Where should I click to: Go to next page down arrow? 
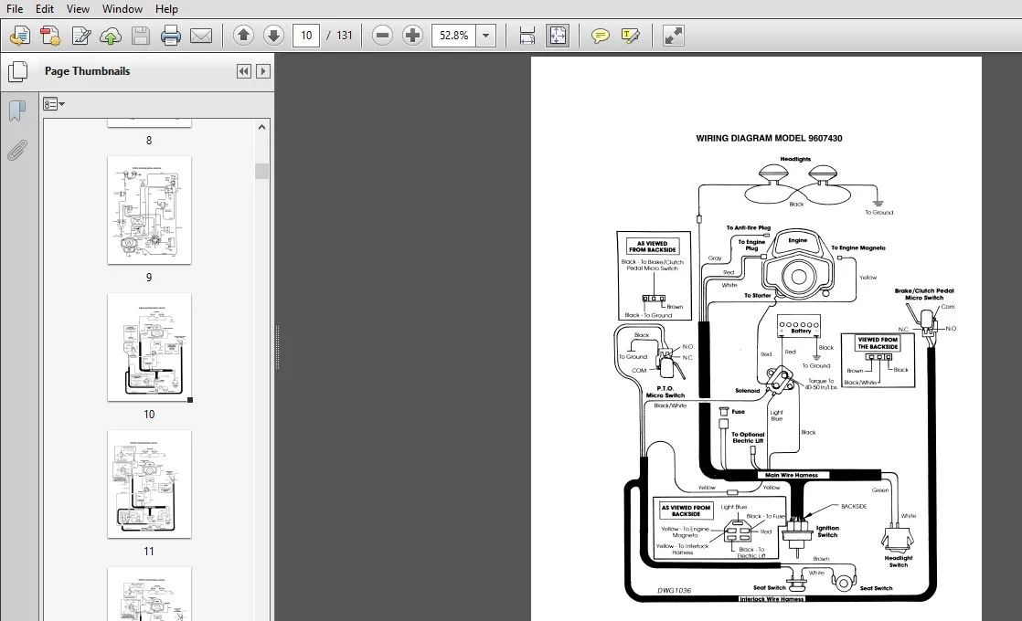point(273,35)
